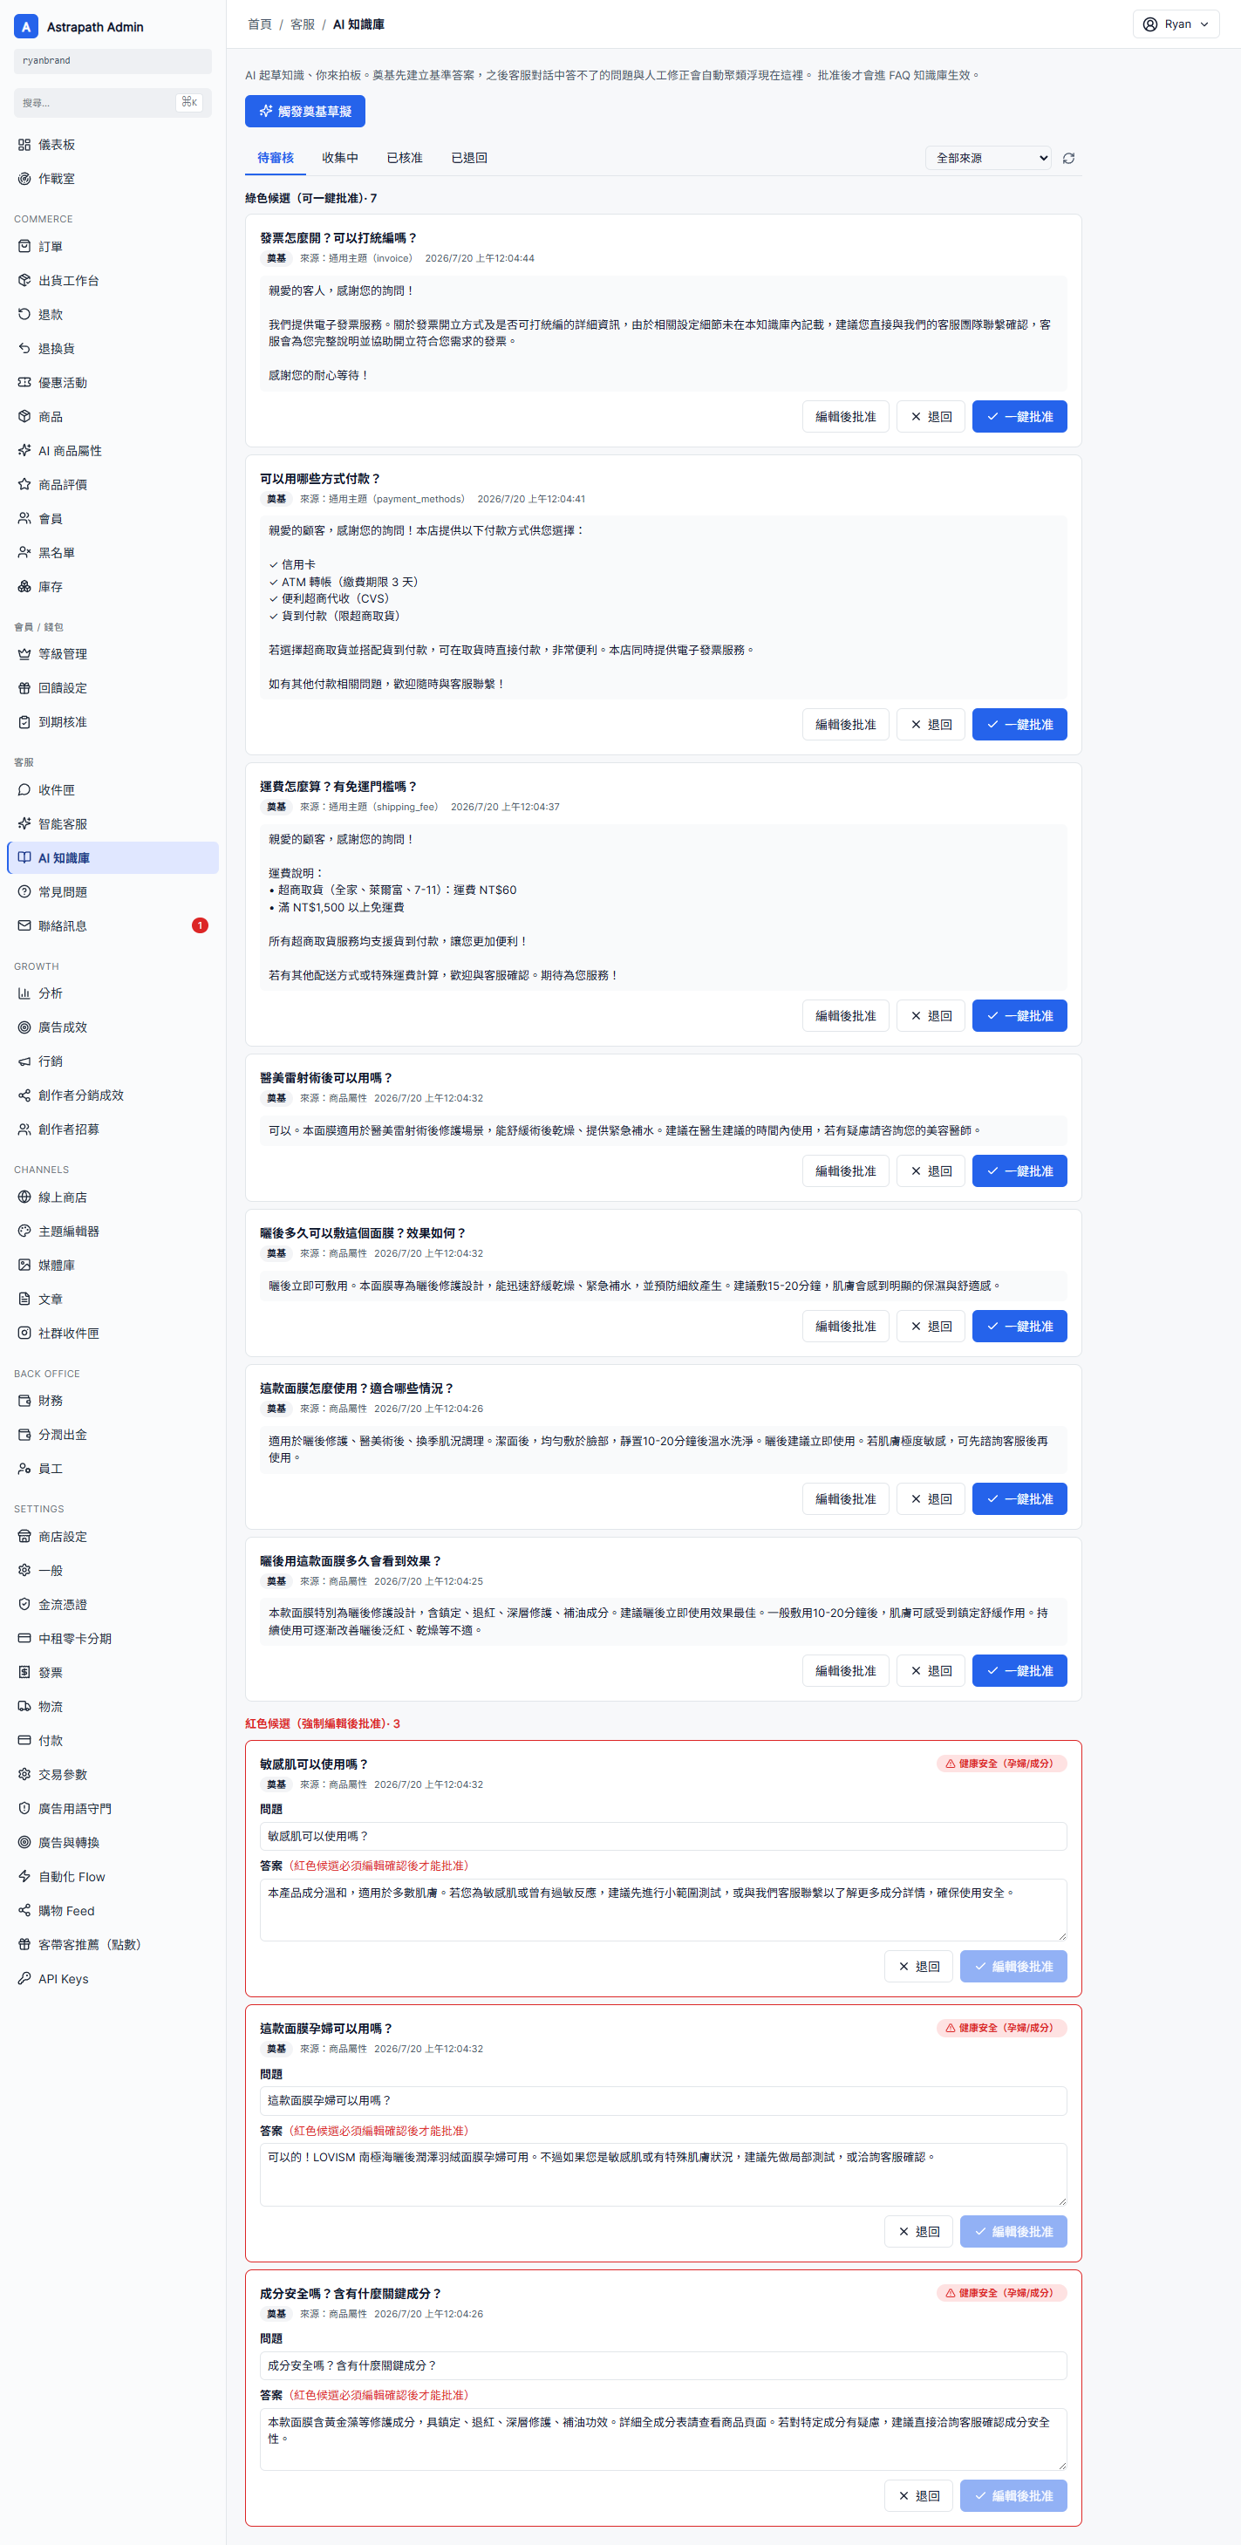Screen dimensions: 1241x2545
Task: Open 媒體庫 media library
Action: (x=113, y=1266)
